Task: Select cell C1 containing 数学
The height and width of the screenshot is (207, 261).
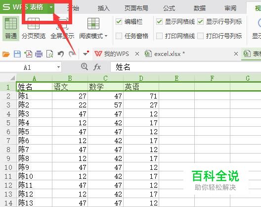Action: 105,87
